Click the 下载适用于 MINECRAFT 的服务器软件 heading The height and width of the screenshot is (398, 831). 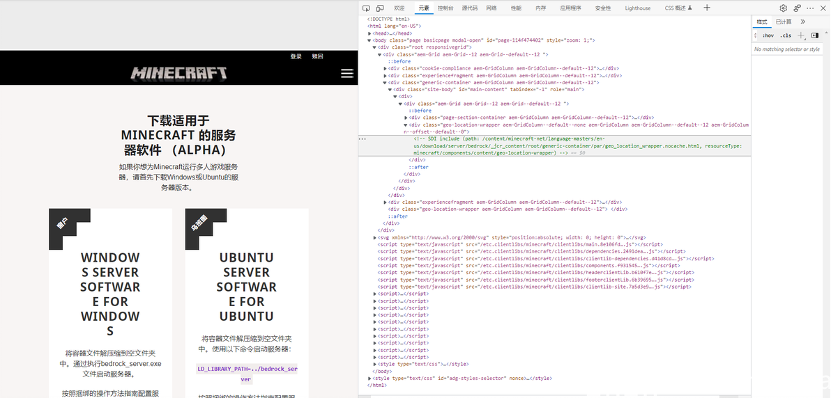tap(178, 135)
